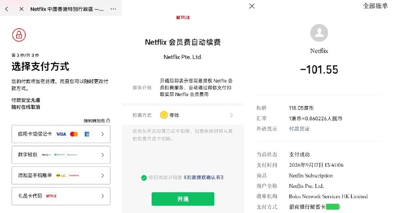
Task: Select the merchant full name Netflix Pte. Ltd. in bill
Action: click(306, 186)
